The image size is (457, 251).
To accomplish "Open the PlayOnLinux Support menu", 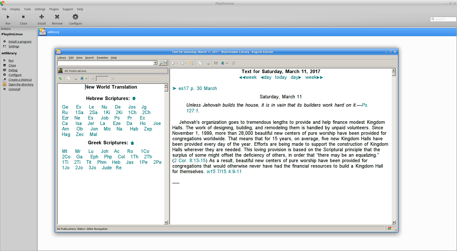I will (68, 9).
